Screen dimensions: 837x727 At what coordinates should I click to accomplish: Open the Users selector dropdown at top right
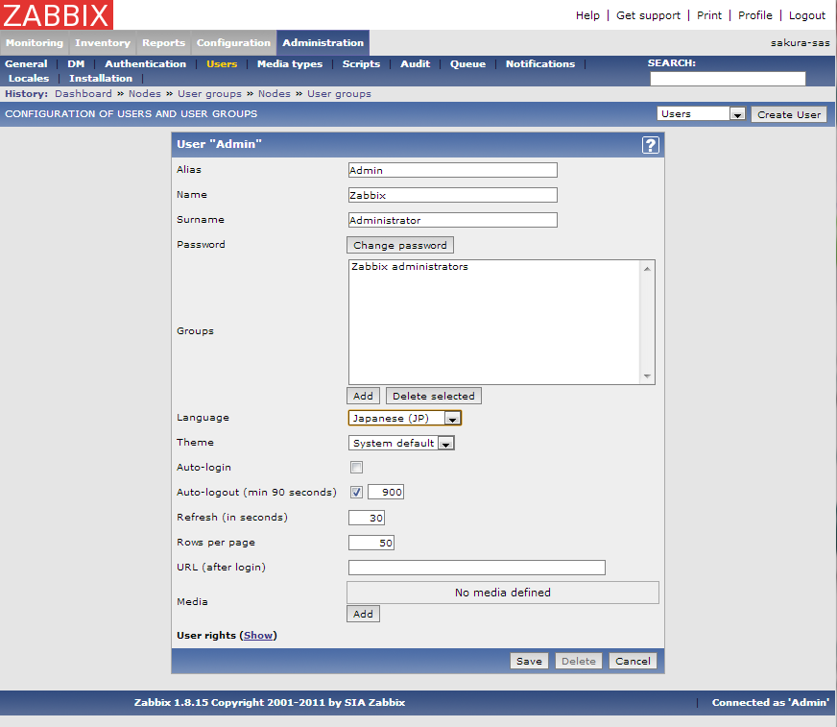click(x=702, y=114)
